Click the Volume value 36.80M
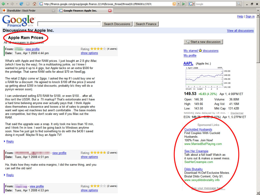 (x=234, y=100)
